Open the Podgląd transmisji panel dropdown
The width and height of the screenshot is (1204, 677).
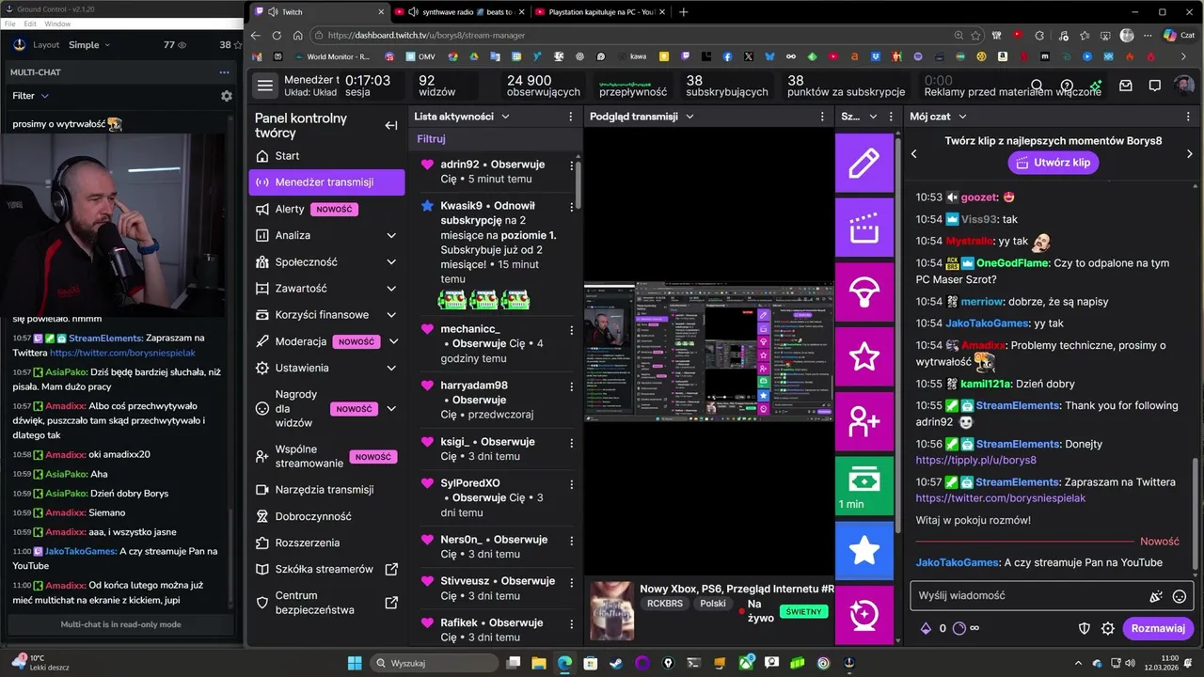(x=689, y=117)
